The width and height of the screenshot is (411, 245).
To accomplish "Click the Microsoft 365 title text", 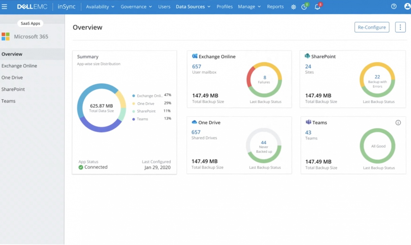I will pos(31,37).
